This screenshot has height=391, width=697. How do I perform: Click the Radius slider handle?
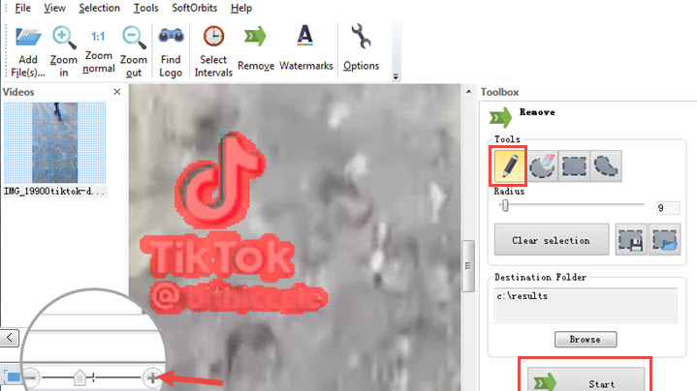(x=505, y=205)
